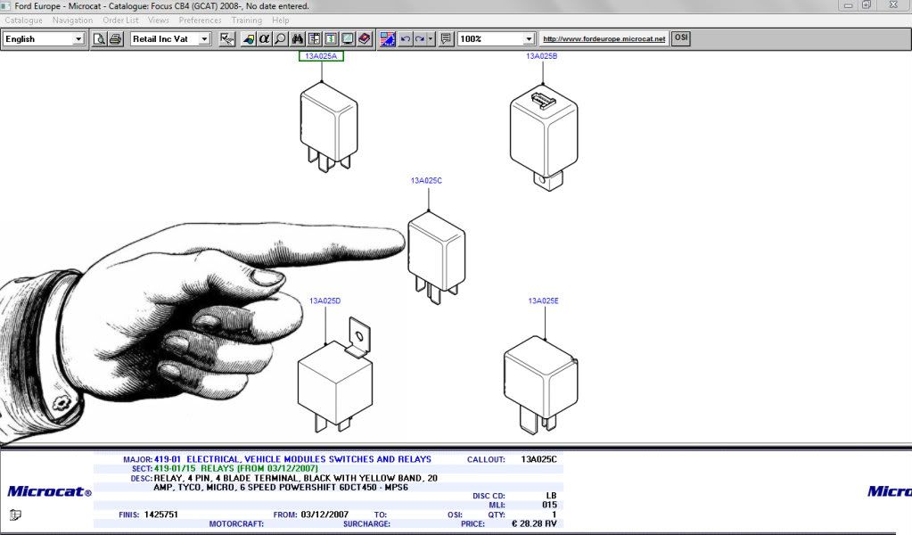Click the icon right of the binoculars
Viewport: 912px width, 535px height.
coord(315,39)
